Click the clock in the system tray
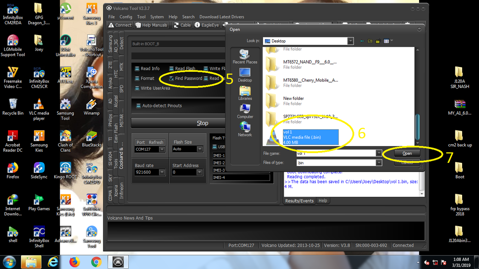The image size is (479, 269). point(461,262)
